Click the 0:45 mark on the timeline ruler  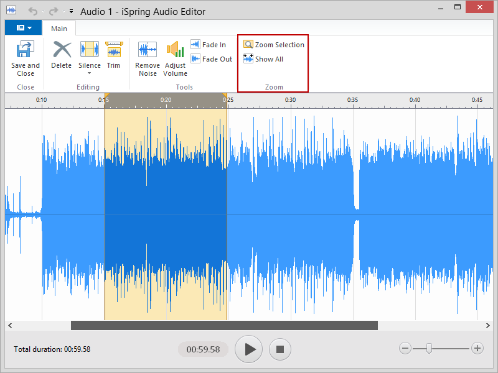[x=477, y=100]
